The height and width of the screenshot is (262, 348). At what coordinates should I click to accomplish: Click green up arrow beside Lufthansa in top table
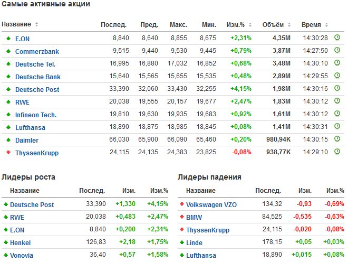(8, 127)
